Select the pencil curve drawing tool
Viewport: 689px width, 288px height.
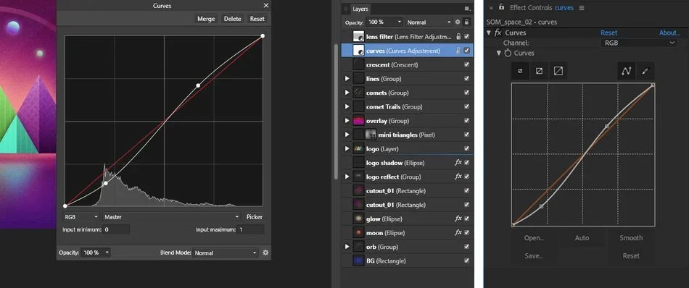pyautogui.click(x=645, y=71)
